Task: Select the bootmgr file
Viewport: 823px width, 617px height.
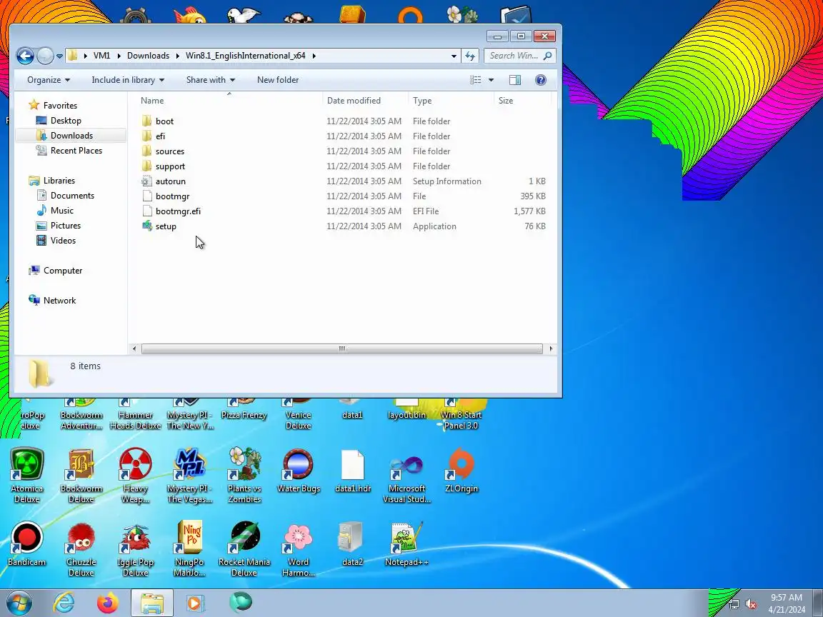Action: [172, 196]
